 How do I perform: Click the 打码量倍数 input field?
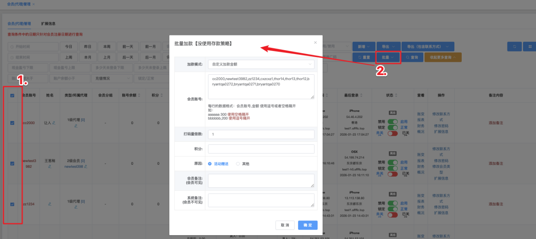[261, 134]
